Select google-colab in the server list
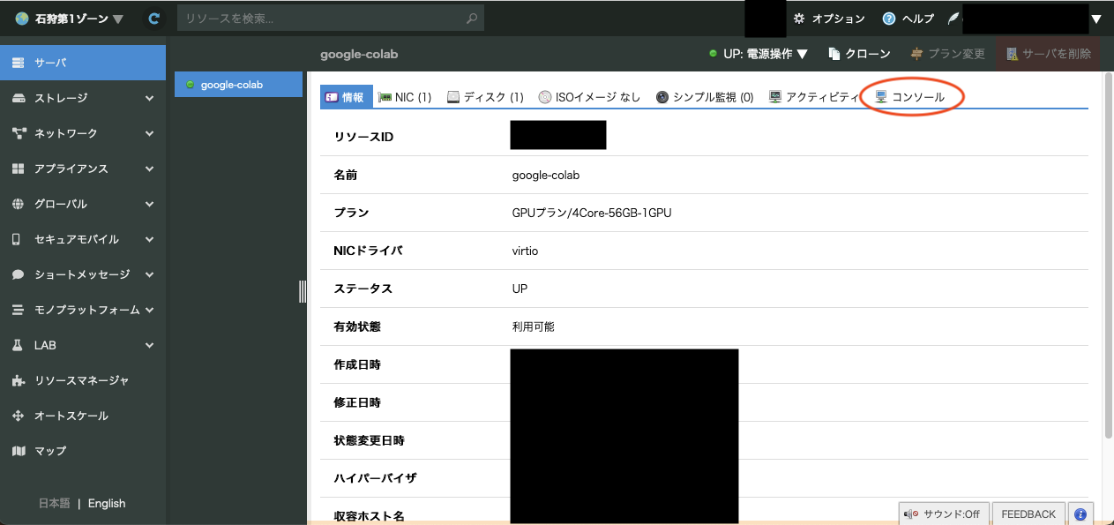1114x525 pixels. 237,85
